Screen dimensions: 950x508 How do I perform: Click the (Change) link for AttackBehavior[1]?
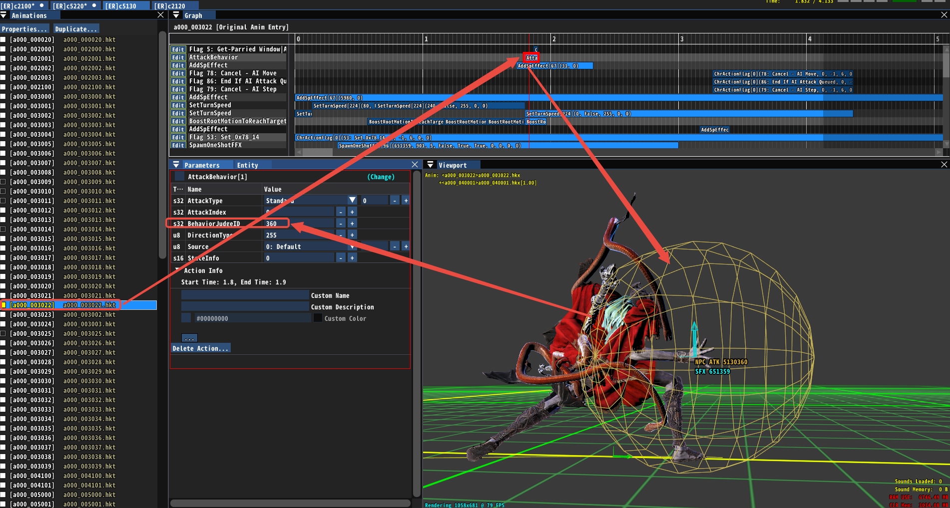pos(381,177)
